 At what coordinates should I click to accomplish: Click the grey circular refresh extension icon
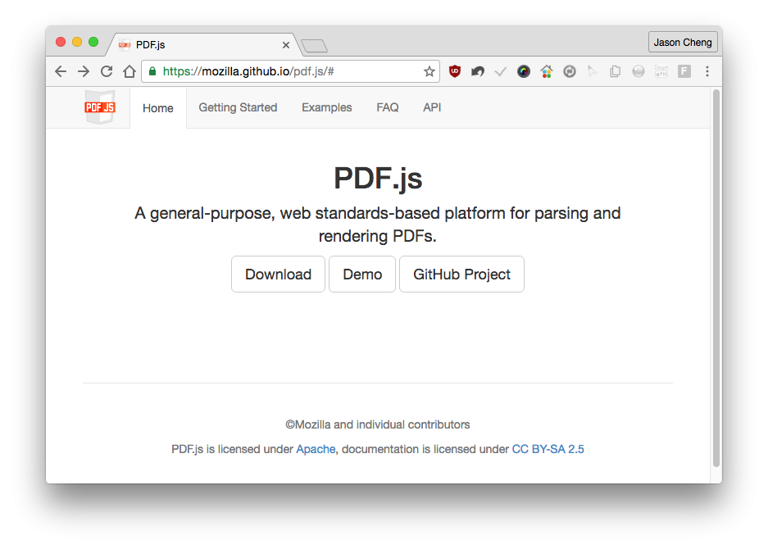569,71
